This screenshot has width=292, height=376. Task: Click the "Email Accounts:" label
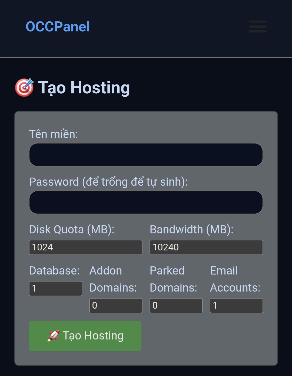click(x=235, y=279)
